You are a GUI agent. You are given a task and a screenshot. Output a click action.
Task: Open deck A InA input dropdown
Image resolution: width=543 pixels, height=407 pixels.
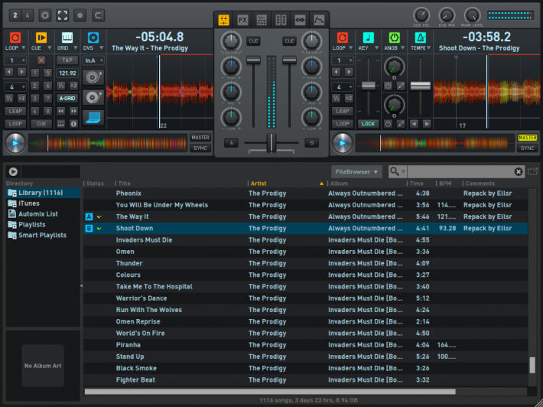(94, 60)
